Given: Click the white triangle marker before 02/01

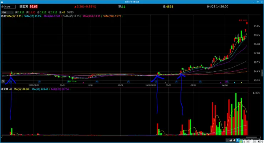Looking at the screenshot, I should pos(166,83).
